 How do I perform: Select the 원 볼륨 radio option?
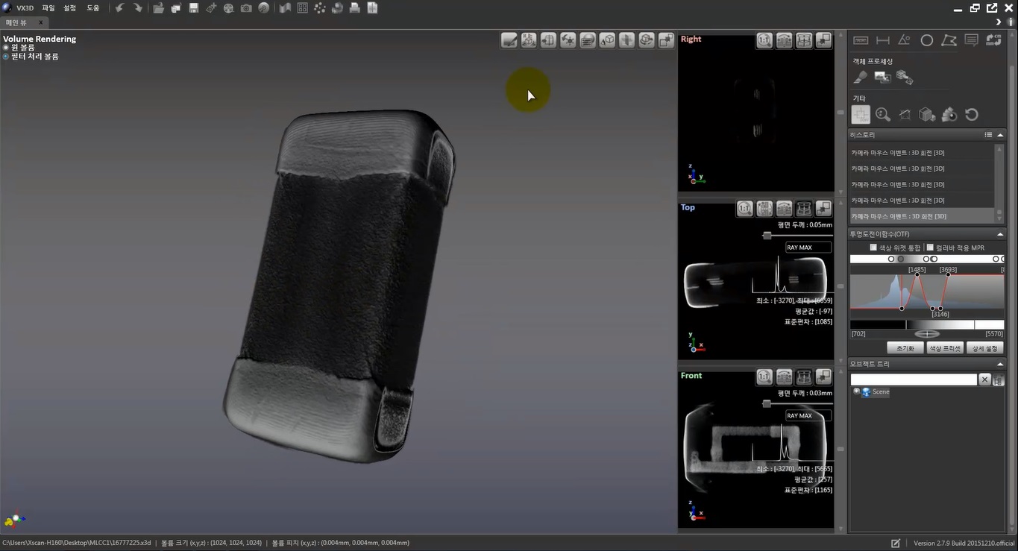[x=6, y=48]
